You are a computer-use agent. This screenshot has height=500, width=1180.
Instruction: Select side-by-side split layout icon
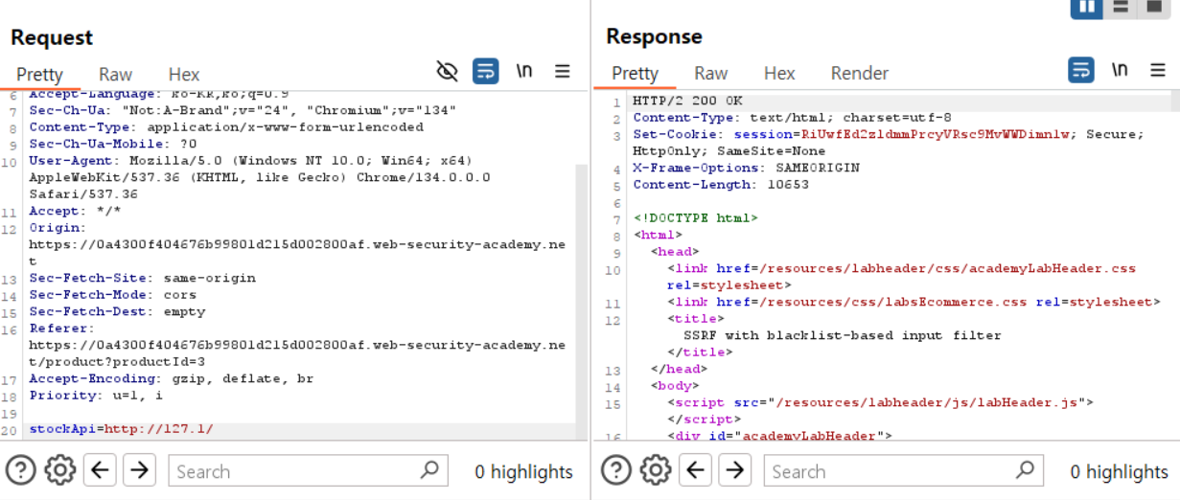point(1086,7)
